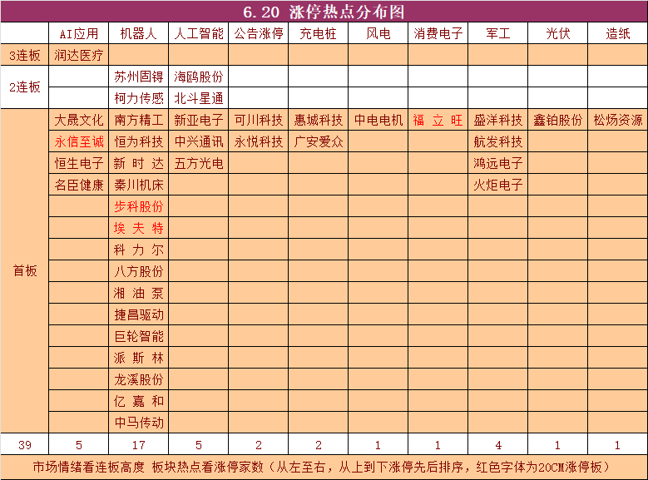Click the 2连板 row label
648x480 pixels.
[x=25, y=87]
